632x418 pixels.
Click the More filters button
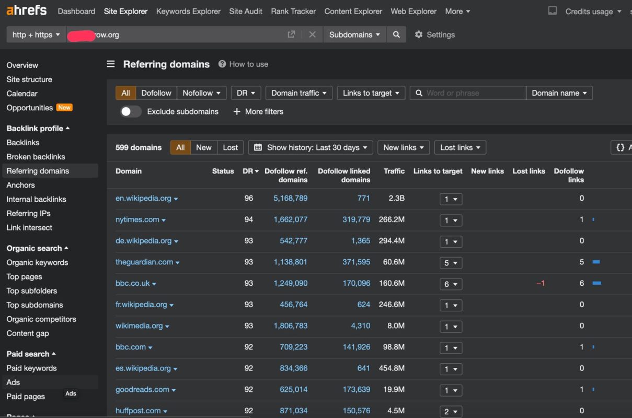(258, 111)
